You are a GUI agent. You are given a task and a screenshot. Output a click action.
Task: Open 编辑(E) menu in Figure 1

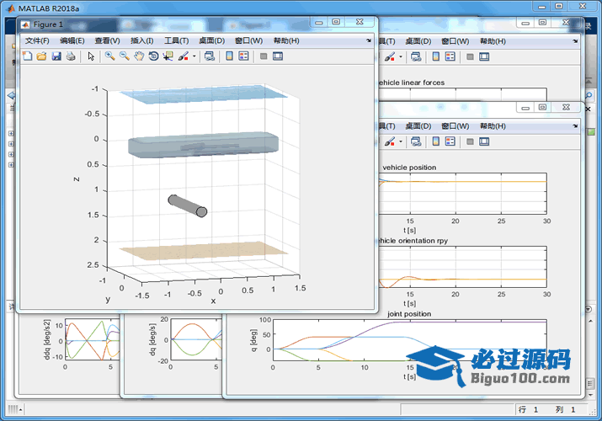point(72,40)
